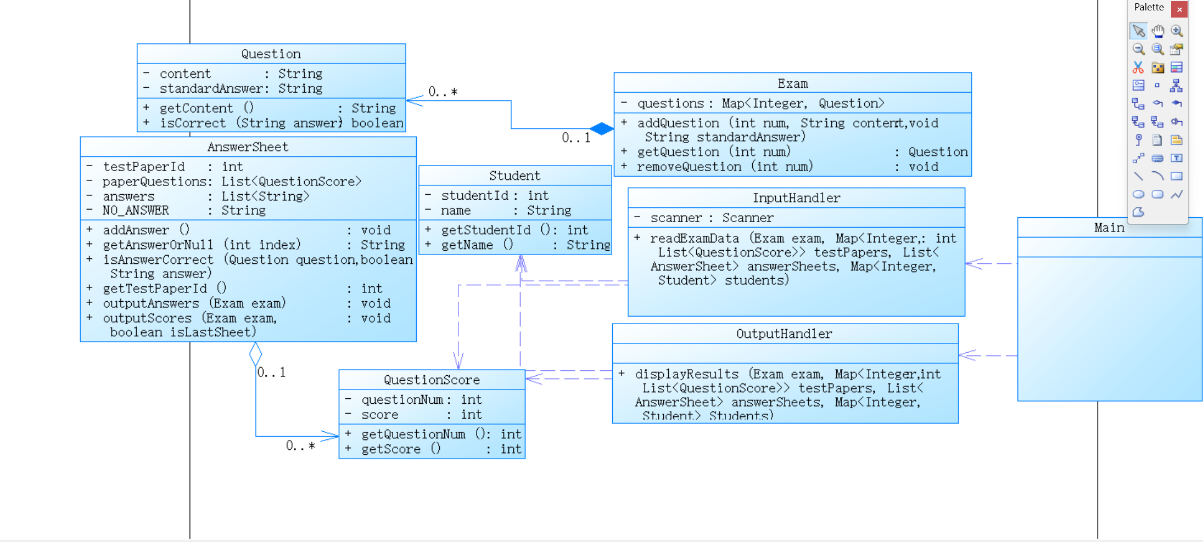The image size is (1203, 542).
Task: Close the Palette panel
Action: (x=1179, y=9)
